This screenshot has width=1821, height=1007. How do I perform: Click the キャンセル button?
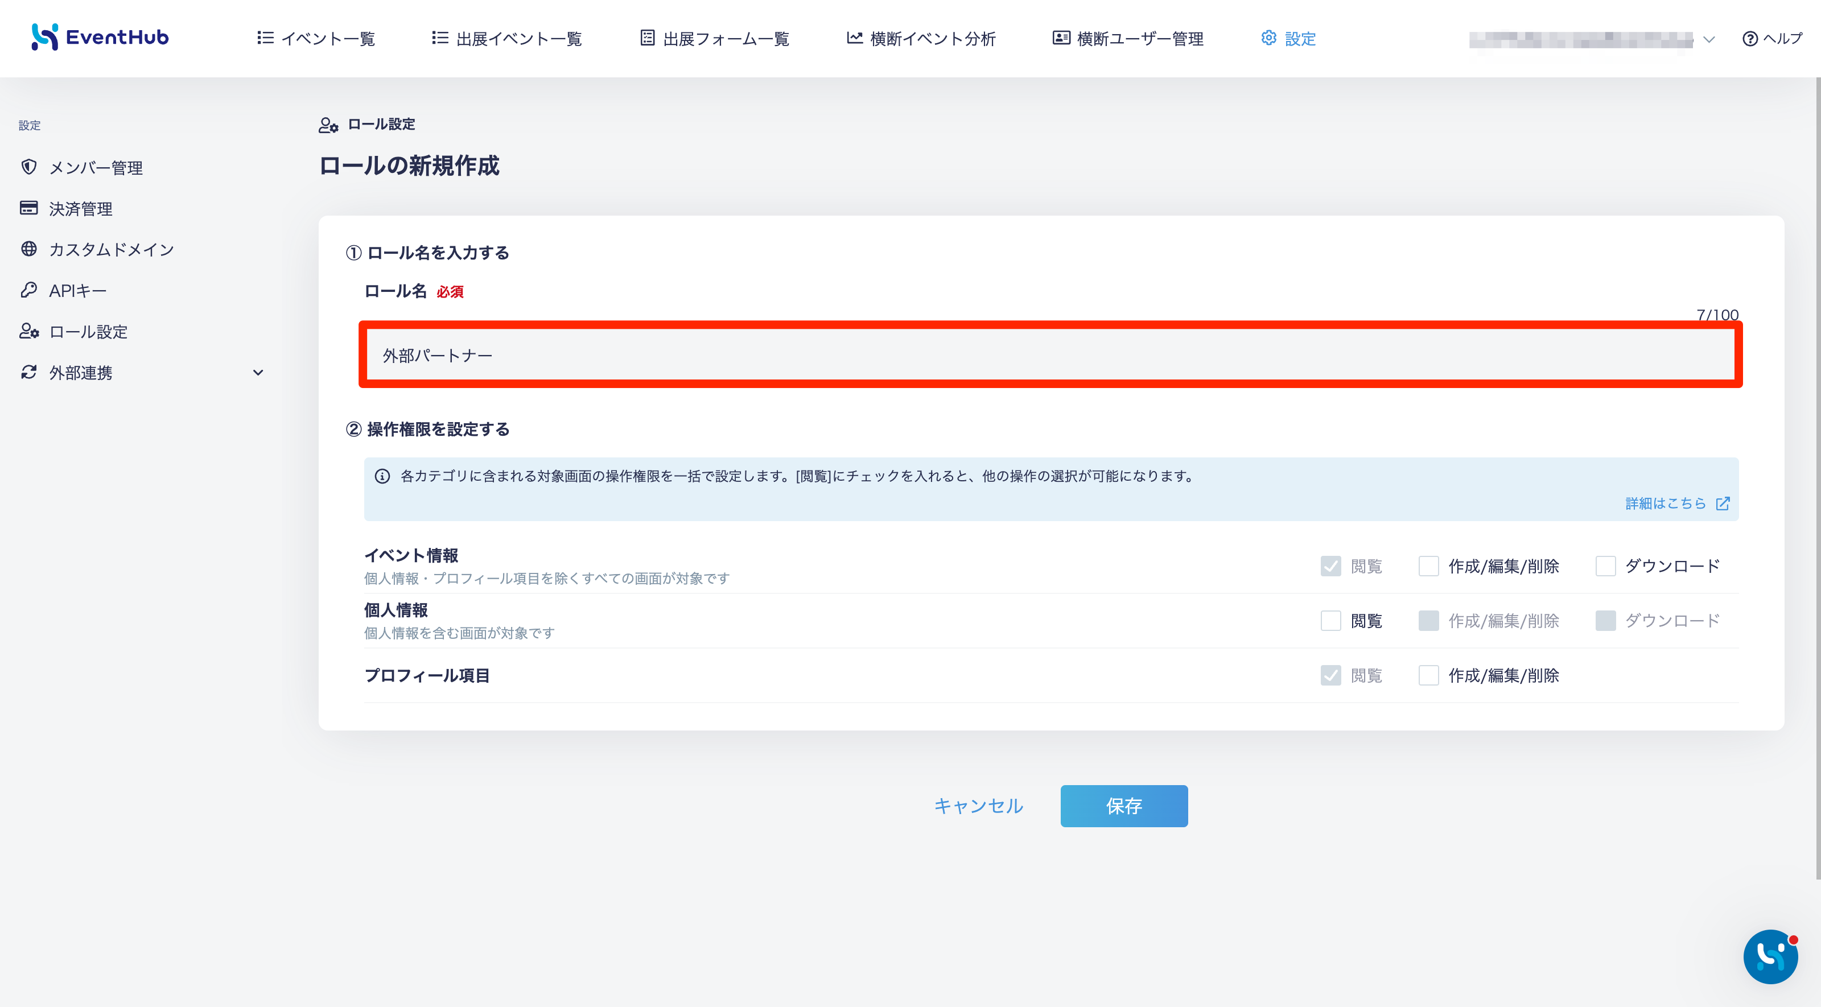tap(978, 806)
